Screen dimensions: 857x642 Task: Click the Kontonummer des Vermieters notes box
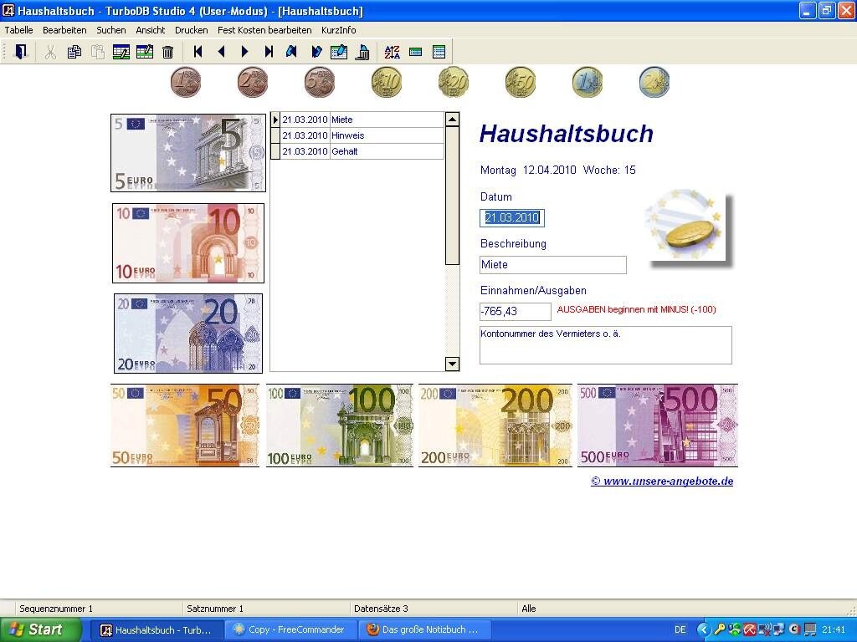pos(606,345)
